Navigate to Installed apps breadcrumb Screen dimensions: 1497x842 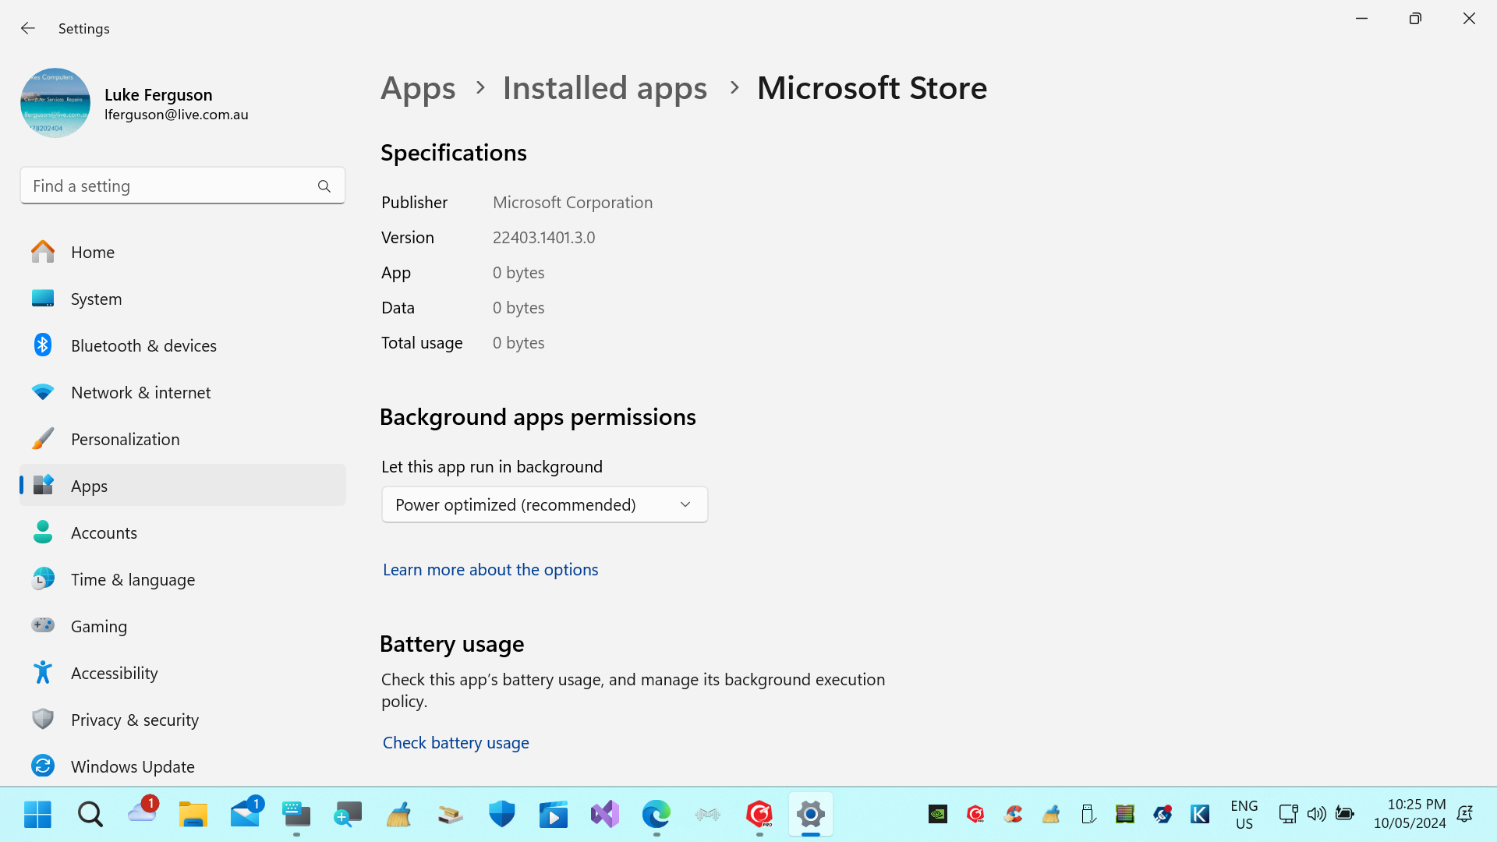point(605,88)
